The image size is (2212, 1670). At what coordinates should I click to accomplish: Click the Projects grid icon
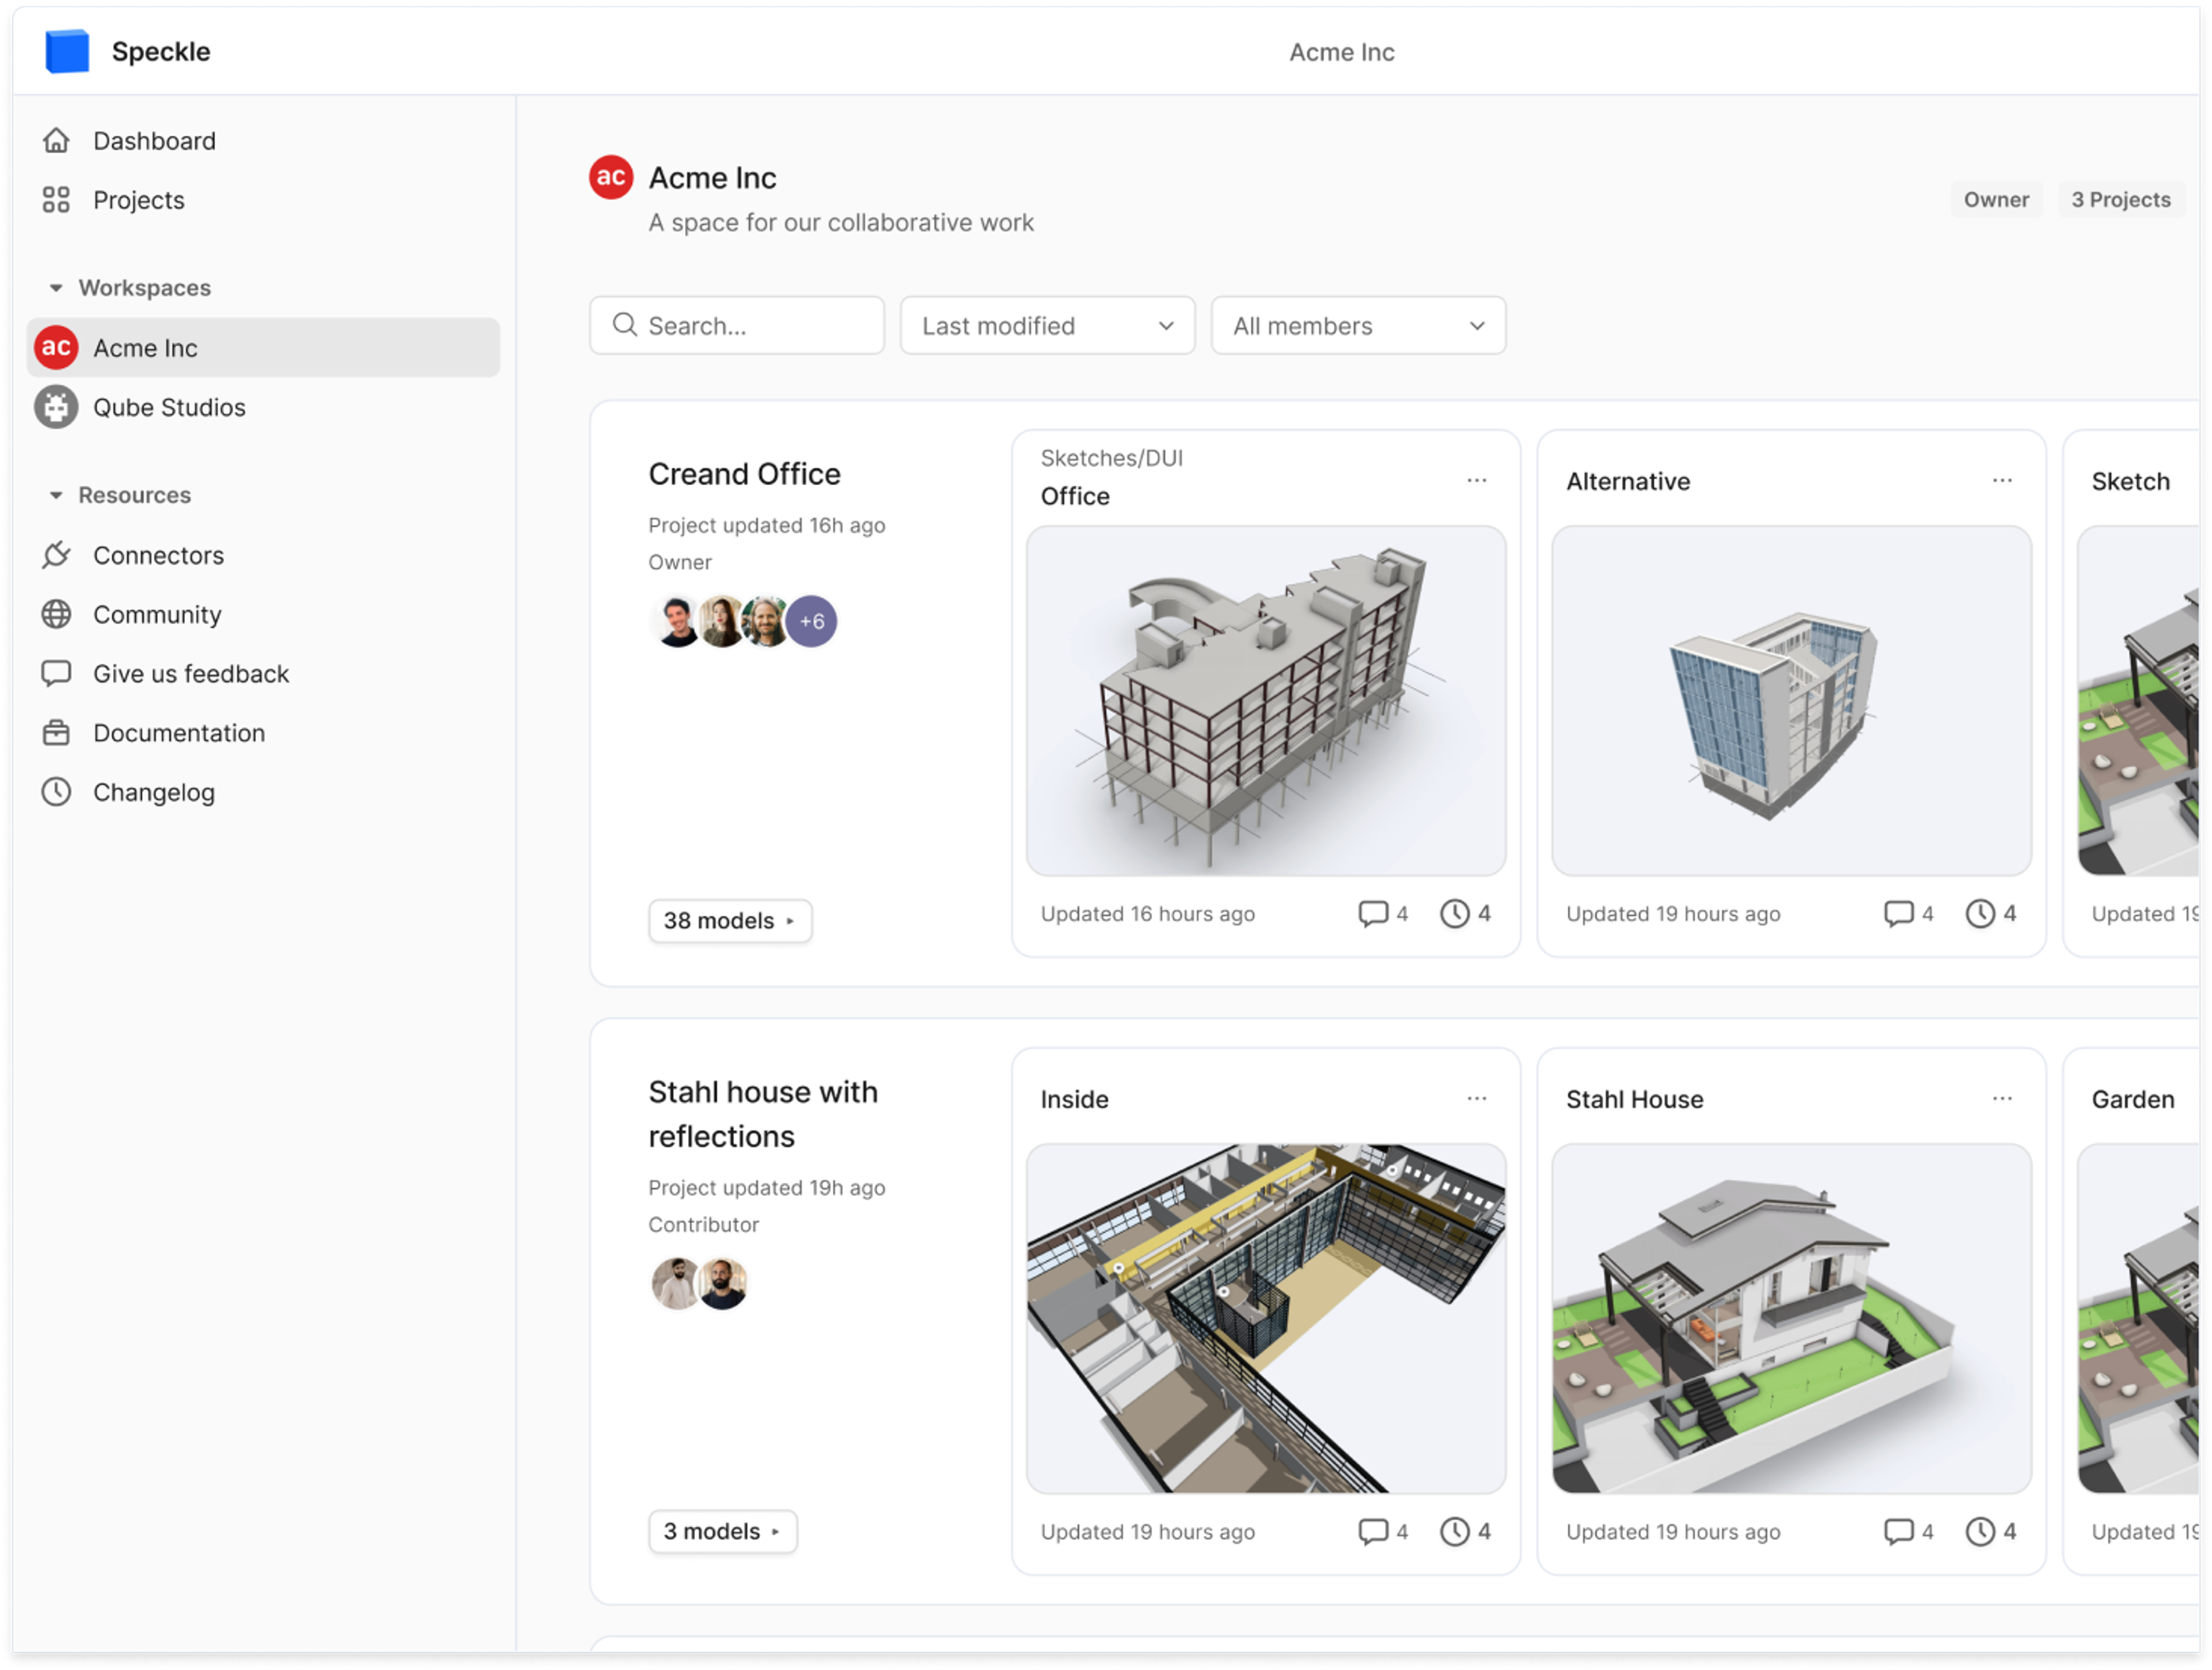point(56,200)
